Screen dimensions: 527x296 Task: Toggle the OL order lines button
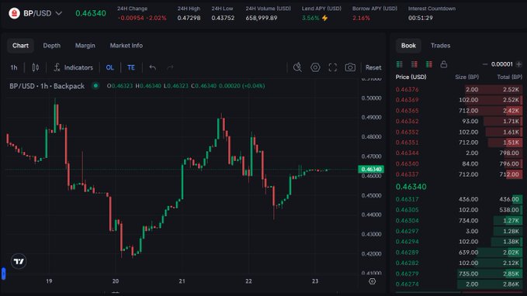point(110,67)
